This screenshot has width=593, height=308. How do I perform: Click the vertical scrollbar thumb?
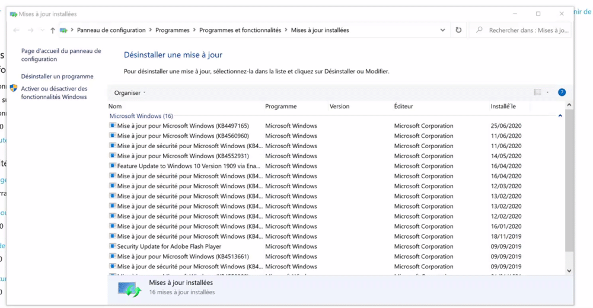(x=569, y=181)
